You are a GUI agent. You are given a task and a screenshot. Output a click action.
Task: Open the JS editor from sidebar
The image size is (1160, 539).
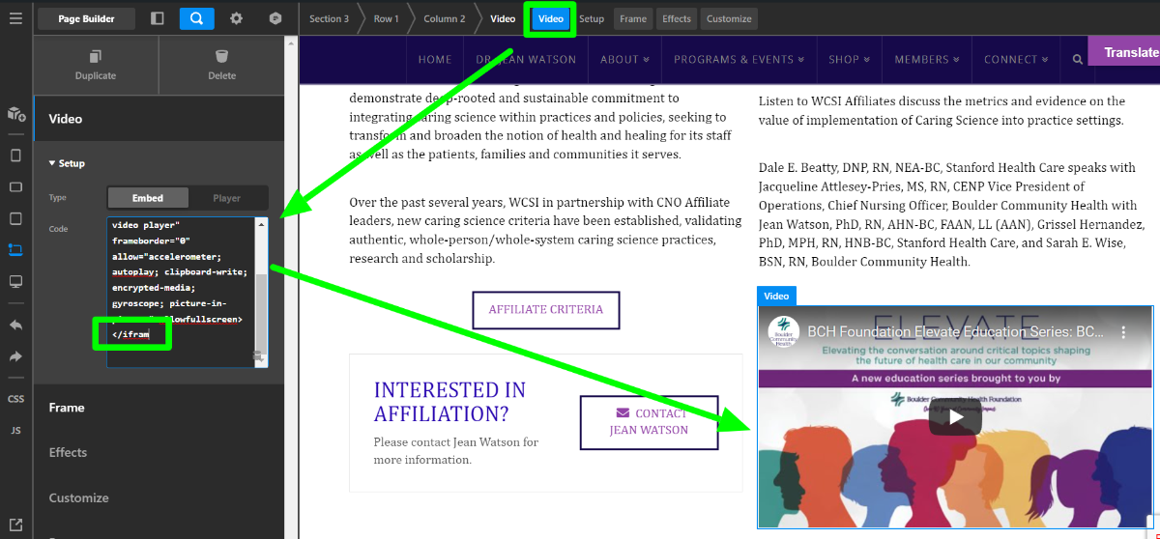15,430
